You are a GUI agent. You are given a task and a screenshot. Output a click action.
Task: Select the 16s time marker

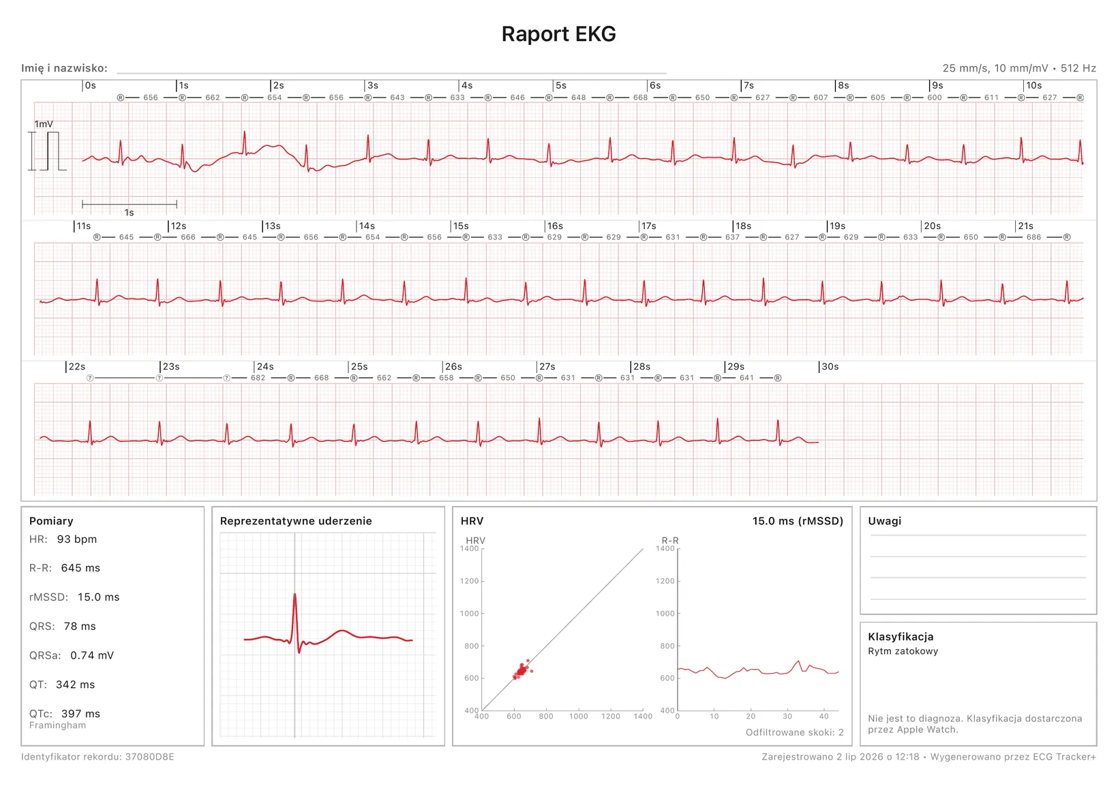[555, 226]
